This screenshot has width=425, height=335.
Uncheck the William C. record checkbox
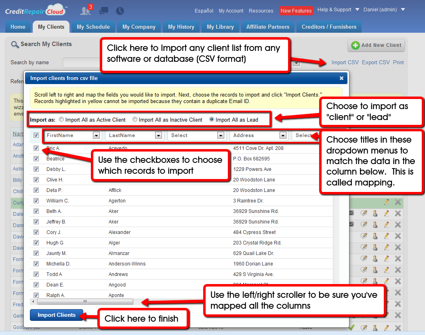coord(36,200)
